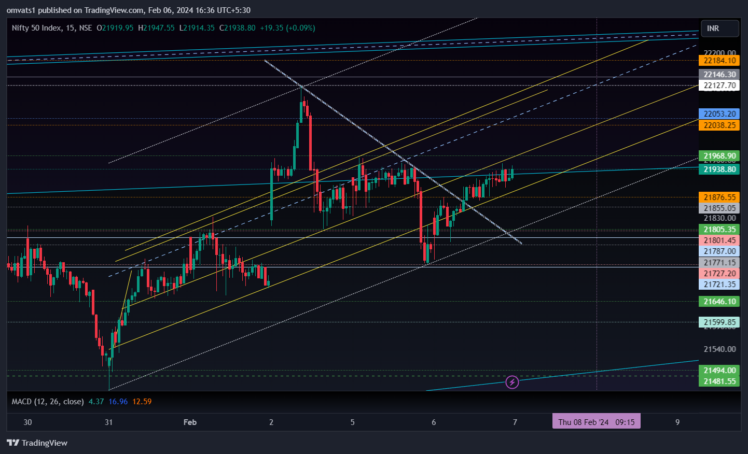Click the open value O21919.95 in legend
This screenshot has width=748, height=454.
[x=115, y=28]
